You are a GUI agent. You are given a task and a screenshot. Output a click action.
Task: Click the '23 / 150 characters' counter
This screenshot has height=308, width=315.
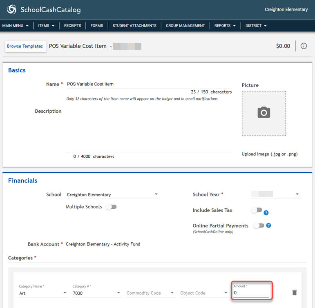tap(211, 92)
